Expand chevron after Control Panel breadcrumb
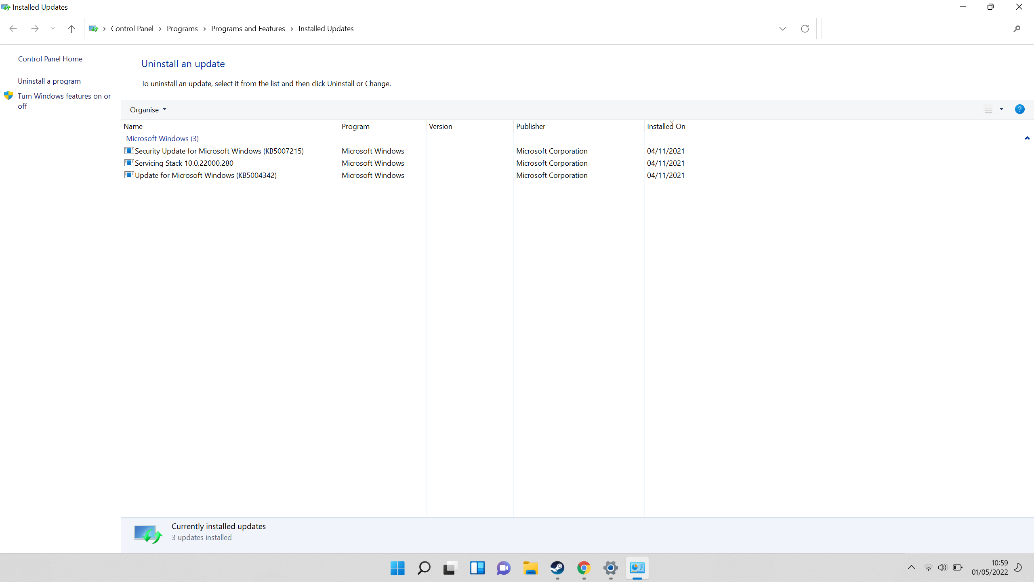The height and width of the screenshot is (582, 1034). click(160, 29)
